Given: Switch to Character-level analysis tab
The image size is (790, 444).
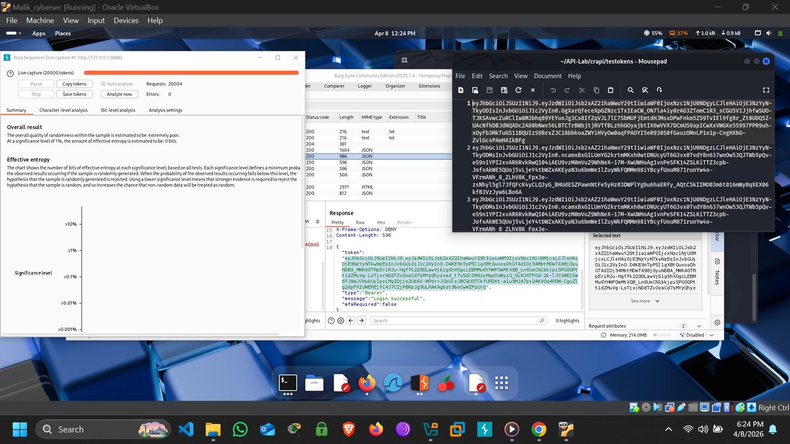Looking at the screenshot, I should click(x=63, y=111).
